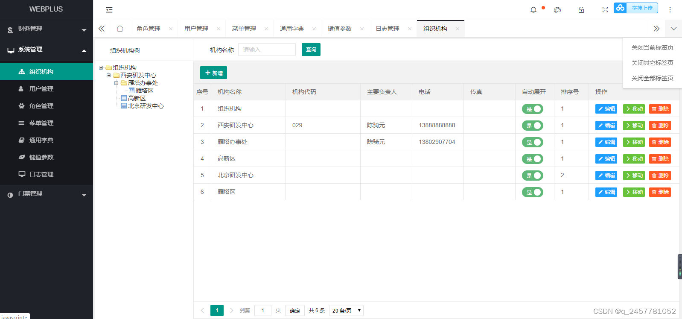Open 通用字典 in the sidebar
The height and width of the screenshot is (319, 682).
click(x=47, y=140)
